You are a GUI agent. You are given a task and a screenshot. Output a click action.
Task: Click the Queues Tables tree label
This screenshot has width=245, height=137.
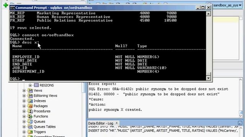coord(45,127)
